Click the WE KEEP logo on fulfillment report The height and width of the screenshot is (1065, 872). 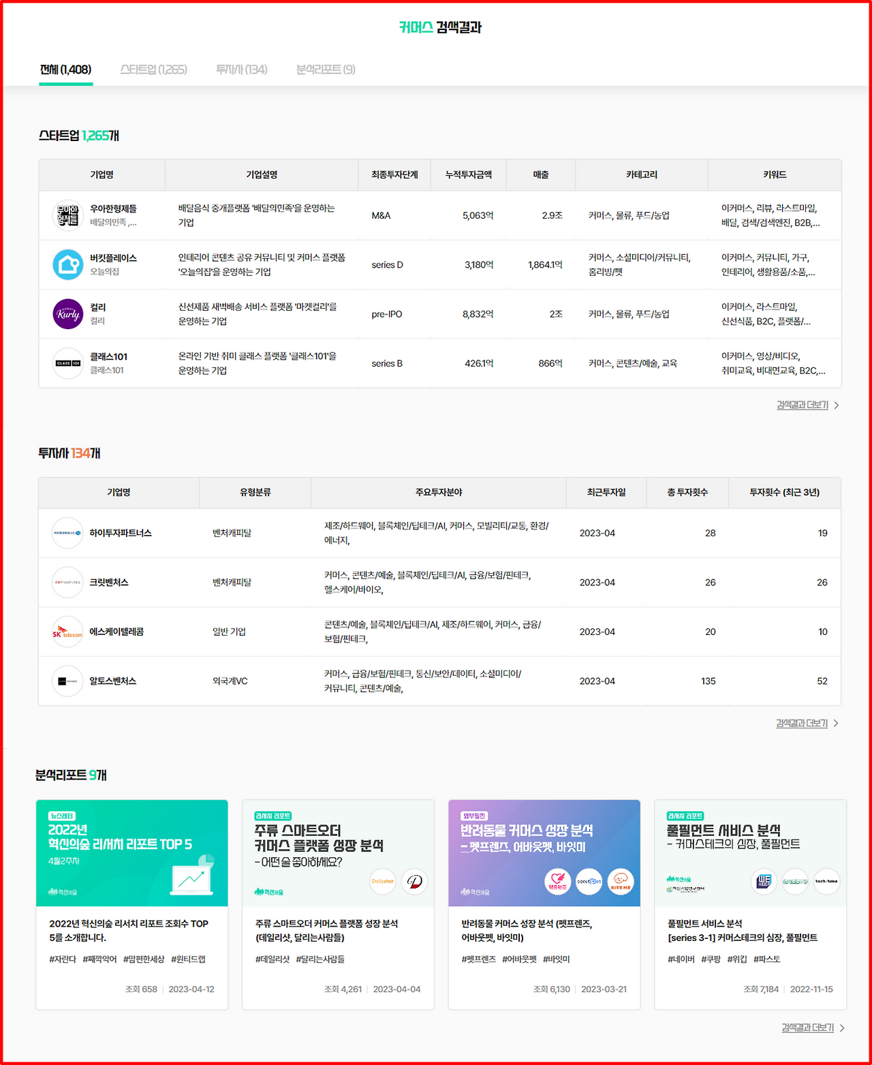(764, 881)
